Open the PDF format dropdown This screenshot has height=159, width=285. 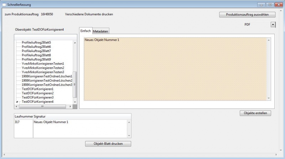coord(273,25)
